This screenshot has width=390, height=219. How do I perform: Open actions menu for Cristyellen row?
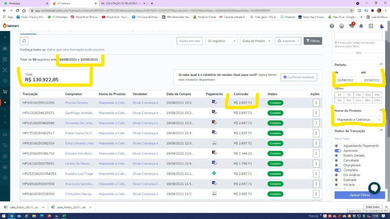[316, 194]
